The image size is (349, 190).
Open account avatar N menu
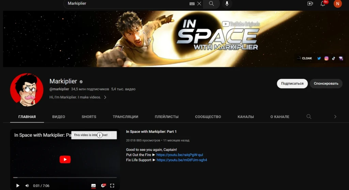(x=338, y=3)
